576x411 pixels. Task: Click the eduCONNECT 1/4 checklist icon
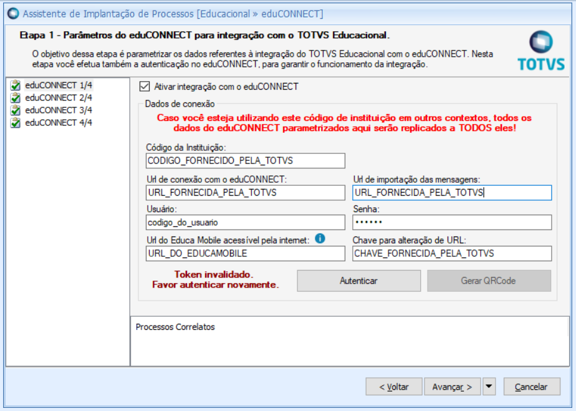coord(16,85)
